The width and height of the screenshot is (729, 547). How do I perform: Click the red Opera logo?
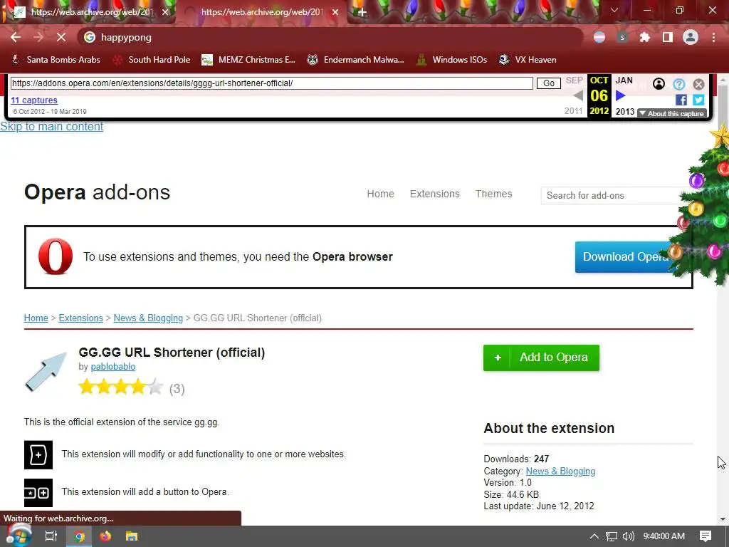click(x=56, y=256)
